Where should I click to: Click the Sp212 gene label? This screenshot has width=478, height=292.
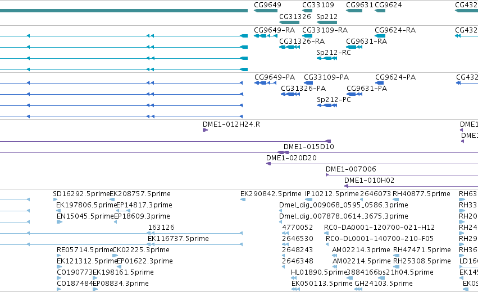click(x=327, y=16)
